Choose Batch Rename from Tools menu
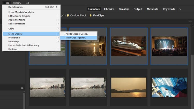194x109 pixels. 31,7
